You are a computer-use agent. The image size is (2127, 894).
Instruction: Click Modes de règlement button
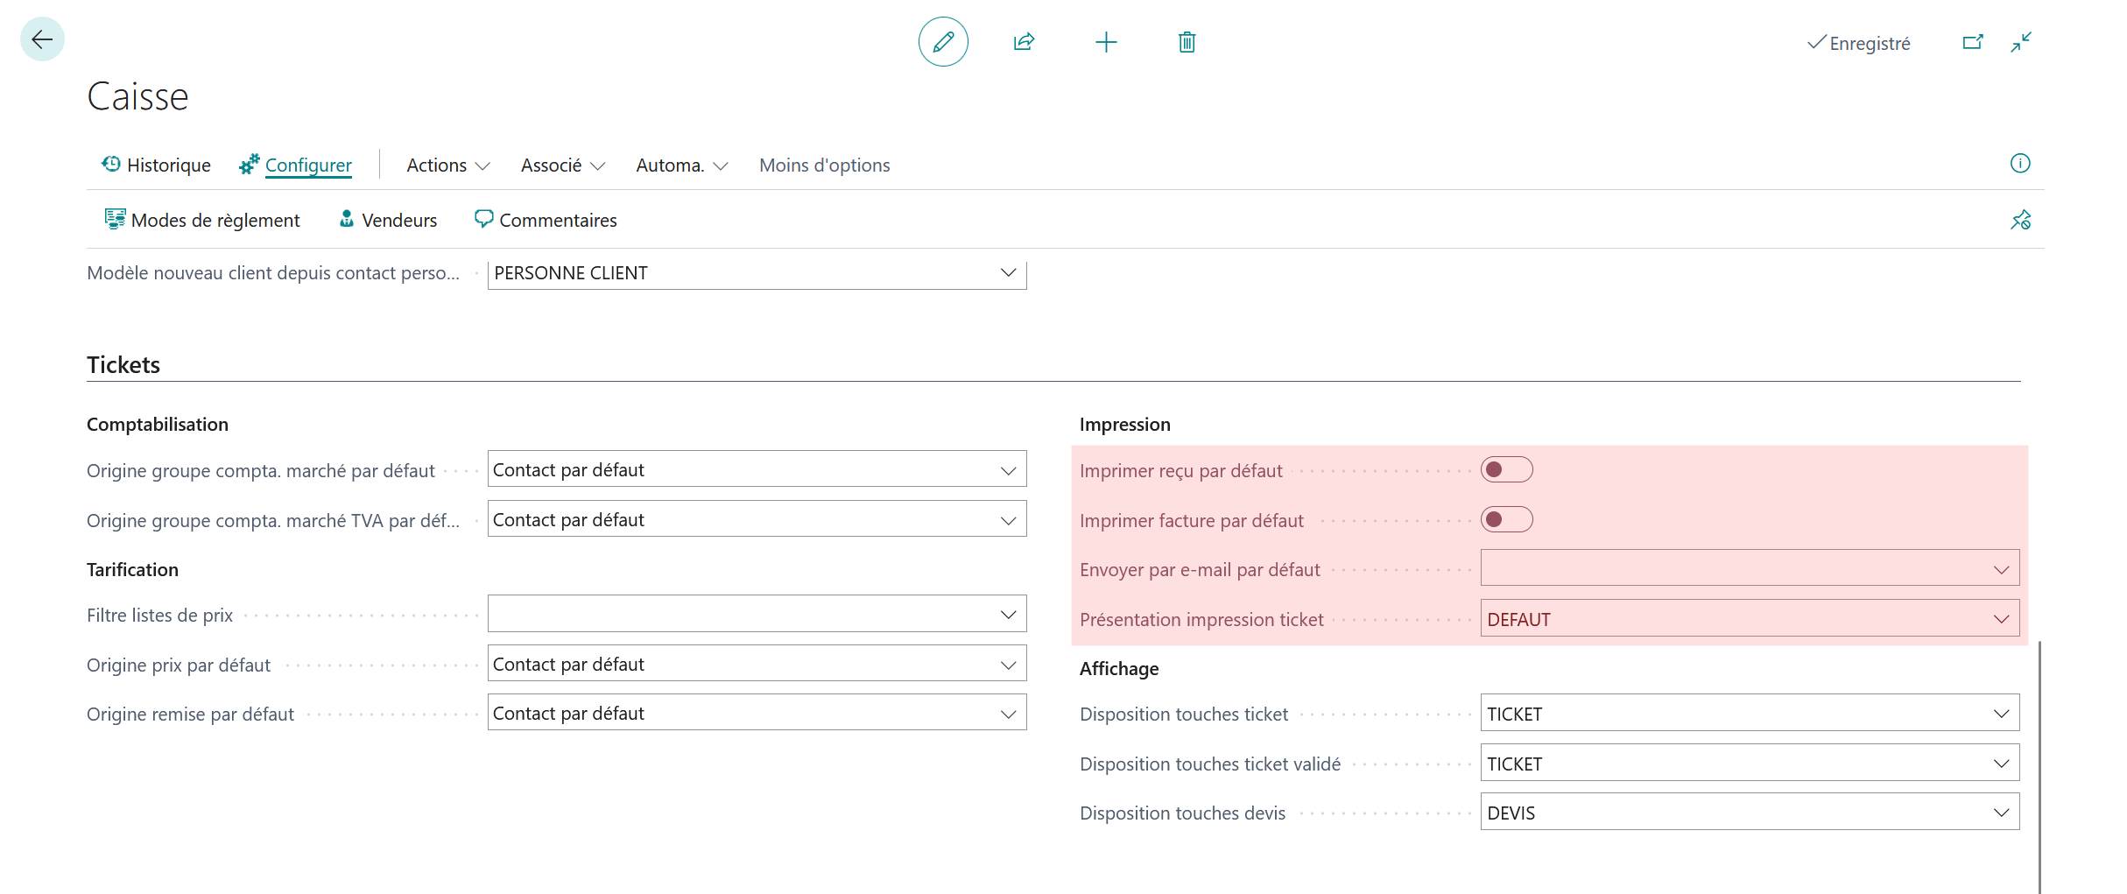click(x=201, y=221)
